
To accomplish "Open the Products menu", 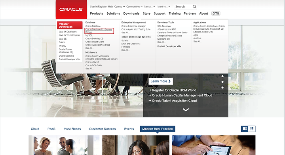I will point(97,13).
